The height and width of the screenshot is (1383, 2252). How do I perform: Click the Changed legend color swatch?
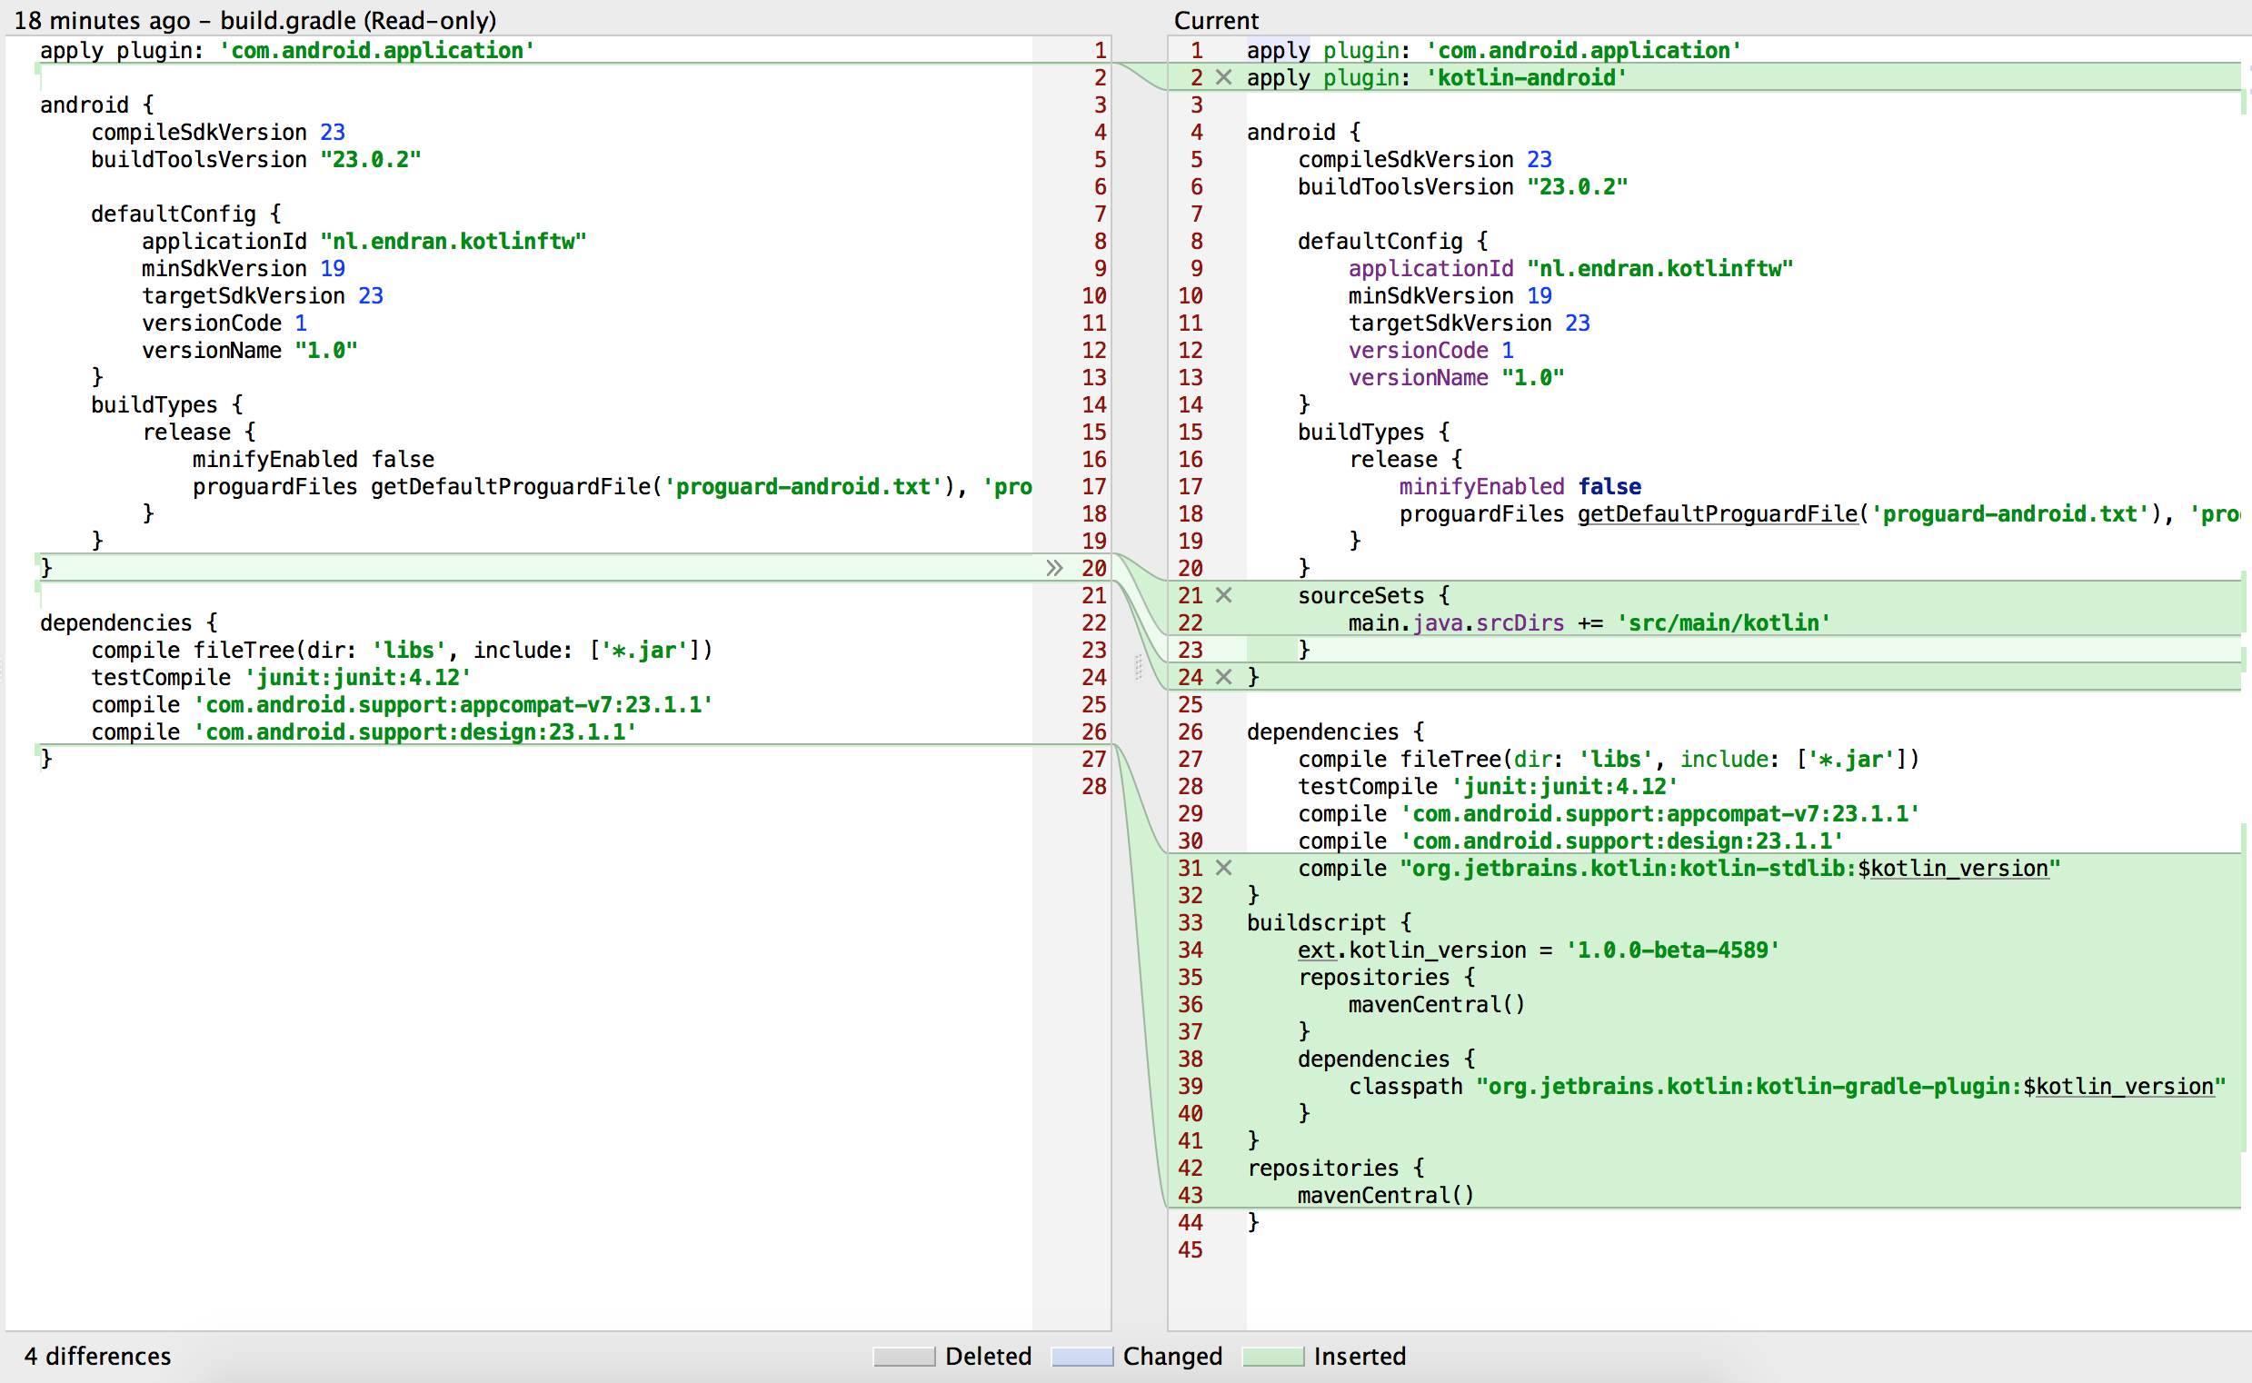coord(1082,1356)
